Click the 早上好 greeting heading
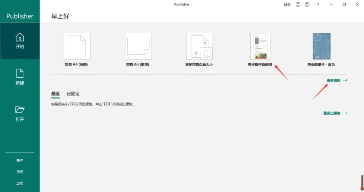Screen dimensions: 364x192 [x=61, y=16]
